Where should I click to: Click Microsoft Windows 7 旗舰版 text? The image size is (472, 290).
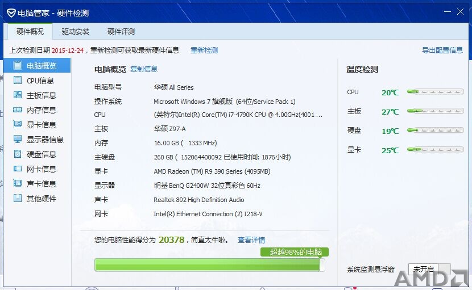click(x=225, y=102)
